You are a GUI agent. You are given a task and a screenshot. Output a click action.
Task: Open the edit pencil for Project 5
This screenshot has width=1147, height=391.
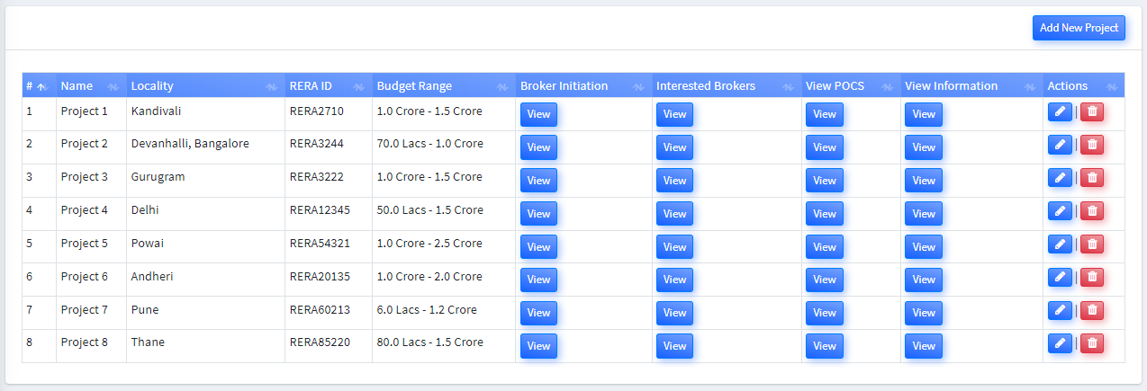(x=1060, y=244)
